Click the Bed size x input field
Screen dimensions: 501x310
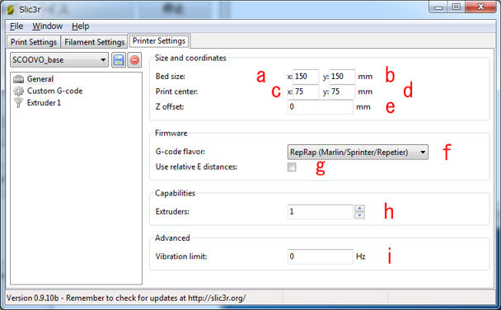(x=306, y=77)
